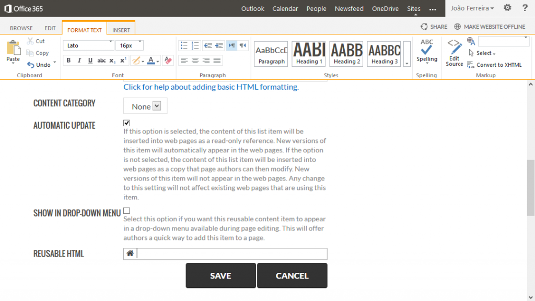Image resolution: width=535 pixels, height=301 pixels.
Task: Click the strikethrough icon
Action: point(101,61)
